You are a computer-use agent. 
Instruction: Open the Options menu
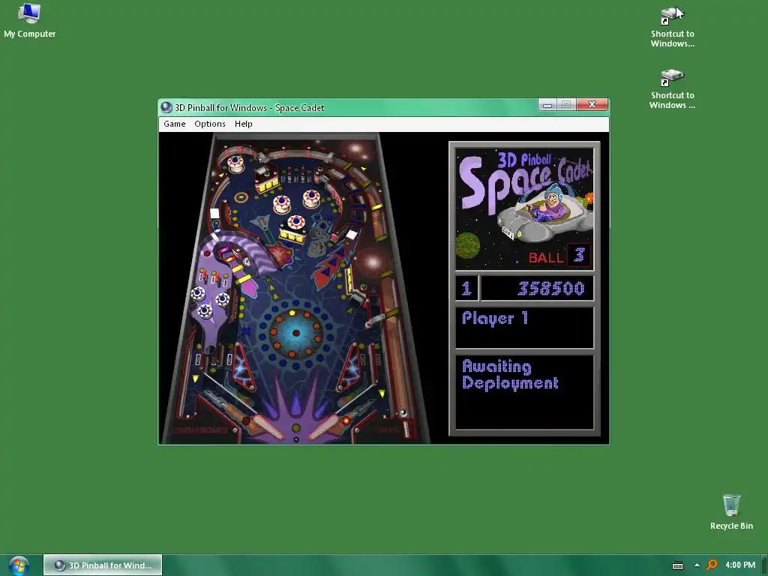tap(210, 124)
